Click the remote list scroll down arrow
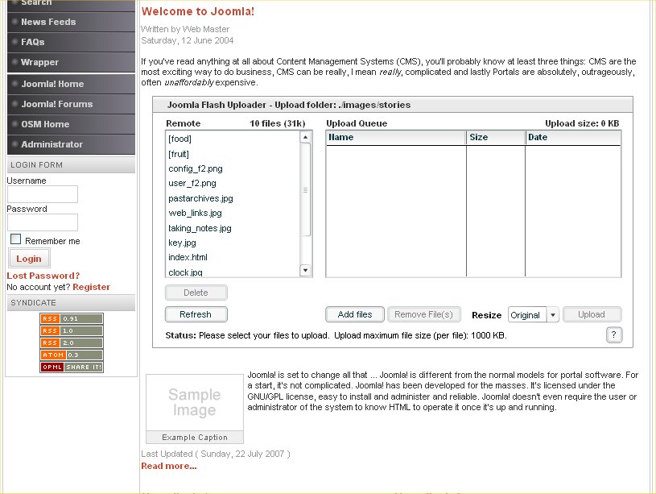The width and height of the screenshot is (656, 494). click(305, 270)
